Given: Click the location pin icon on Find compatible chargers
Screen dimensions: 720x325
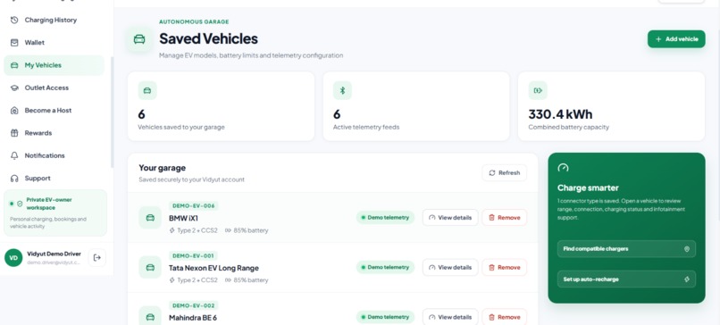Looking at the screenshot, I should click(687, 249).
